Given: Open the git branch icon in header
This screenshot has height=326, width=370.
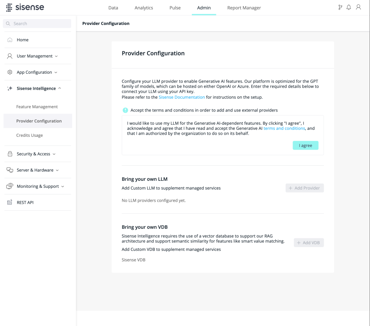Looking at the screenshot, I should coord(340,7).
